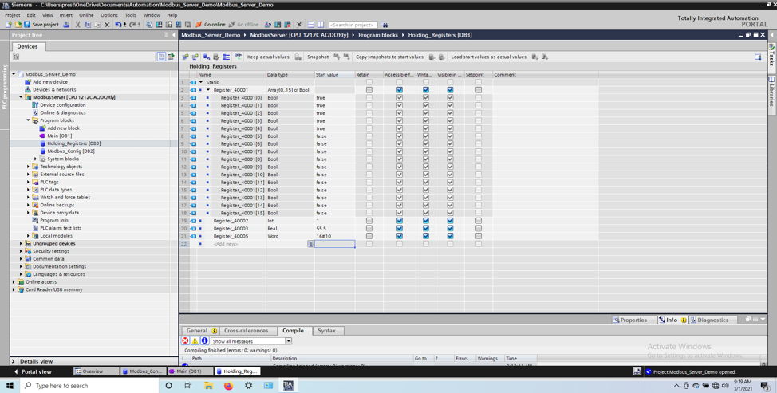The height and width of the screenshot is (393, 777).
Task: Click the Windows Start button
Action: coord(10,386)
